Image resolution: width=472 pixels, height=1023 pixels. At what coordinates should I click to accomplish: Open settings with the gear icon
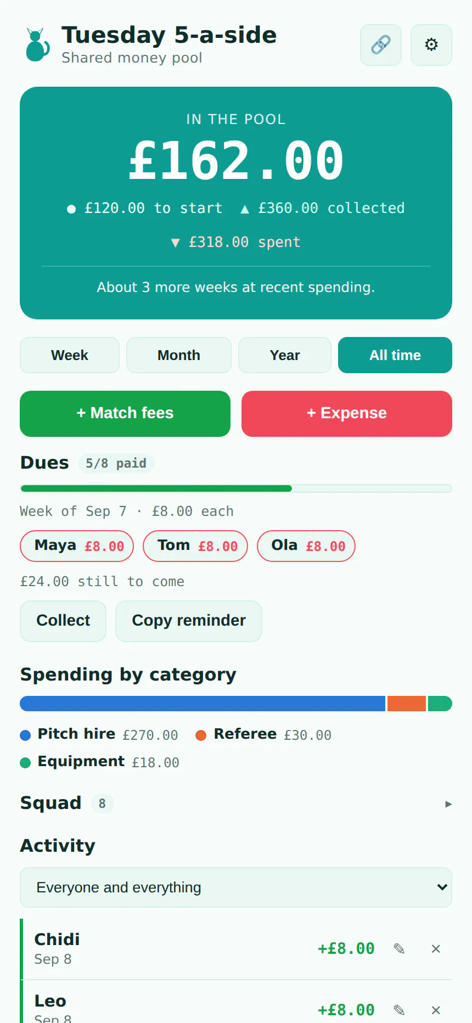[x=431, y=45]
